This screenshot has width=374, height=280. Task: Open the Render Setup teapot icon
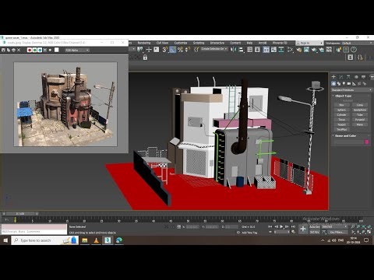pos(299,49)
